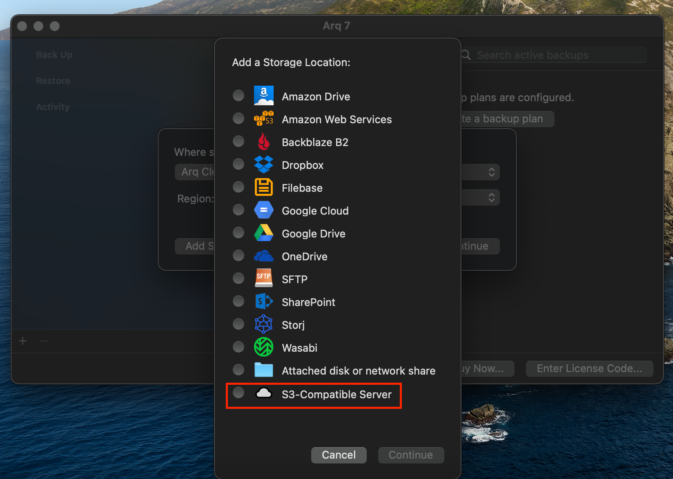Viewport: 673px width, 479px height.
Task: Click the Google Cloud hexagon icon
Action: point(264,210)
